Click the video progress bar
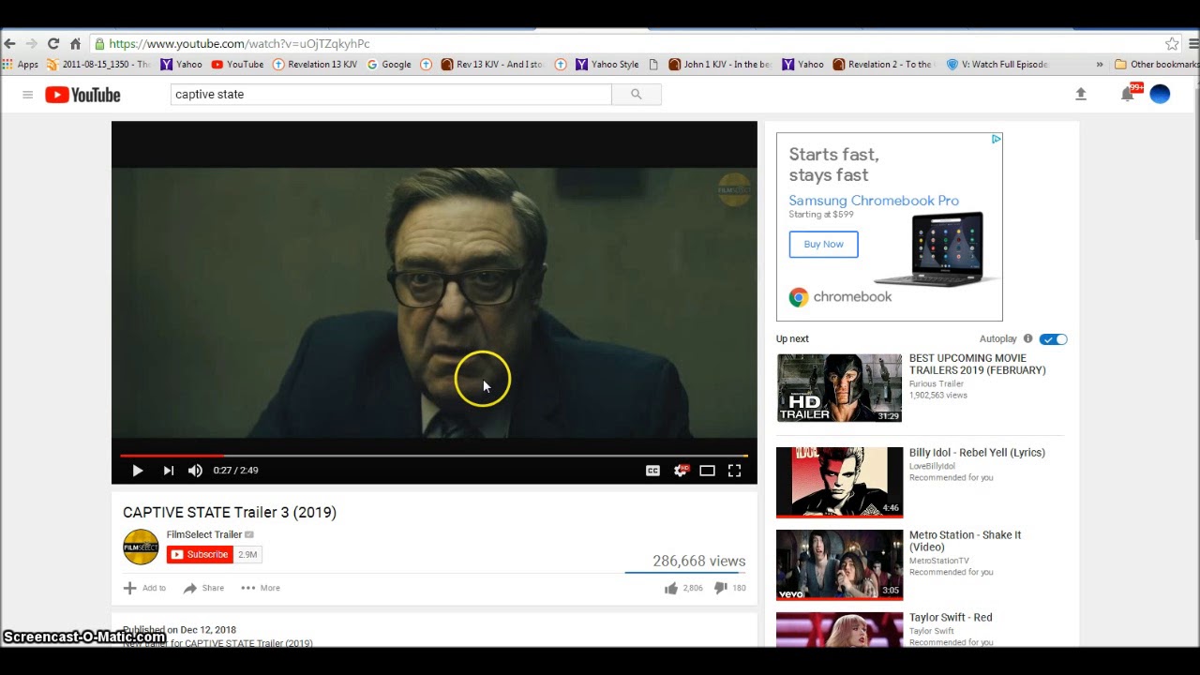 coord(434,456)
